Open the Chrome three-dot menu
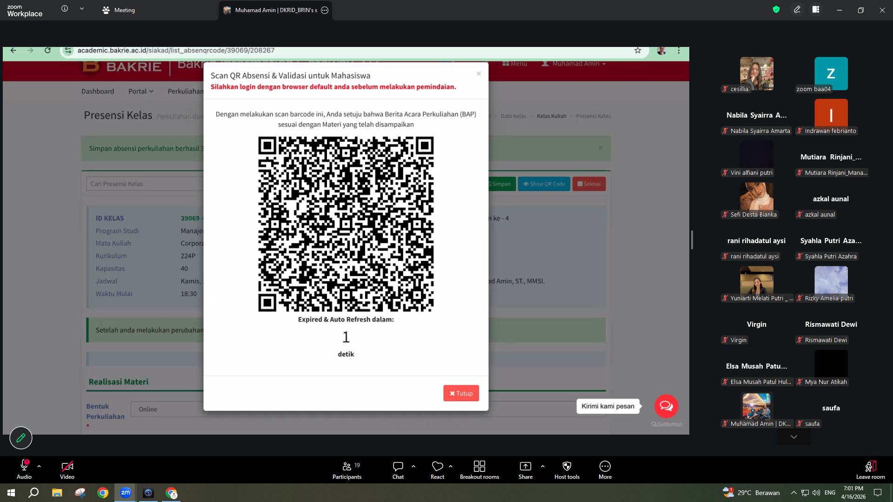 pyautogui.click(x=679, y=51)
